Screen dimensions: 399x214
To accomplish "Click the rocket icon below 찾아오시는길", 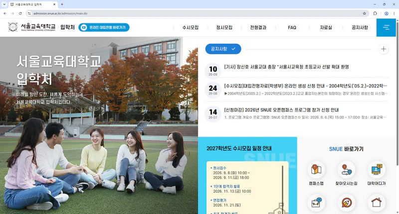I will point(346,203).
